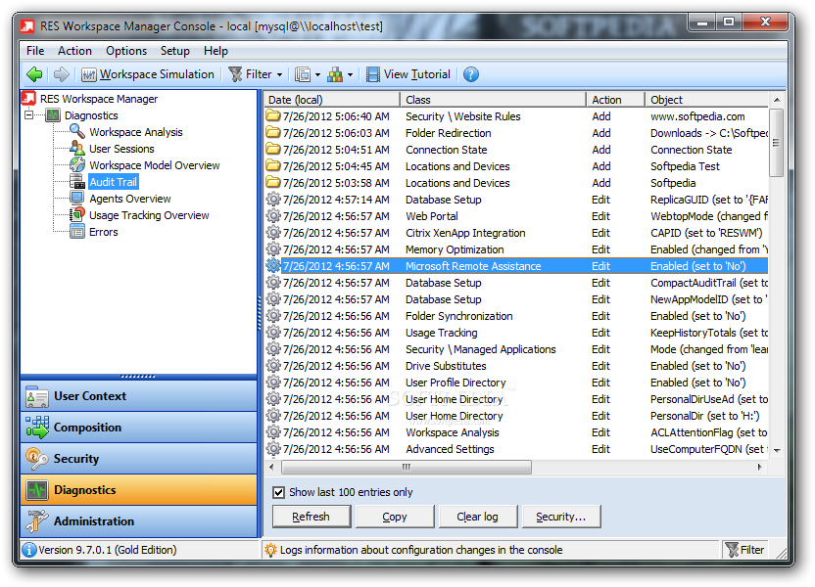This screenshot has height=587, width=815.
Task: Select the Memory Optimization log entry
Action: click(515, 249)
